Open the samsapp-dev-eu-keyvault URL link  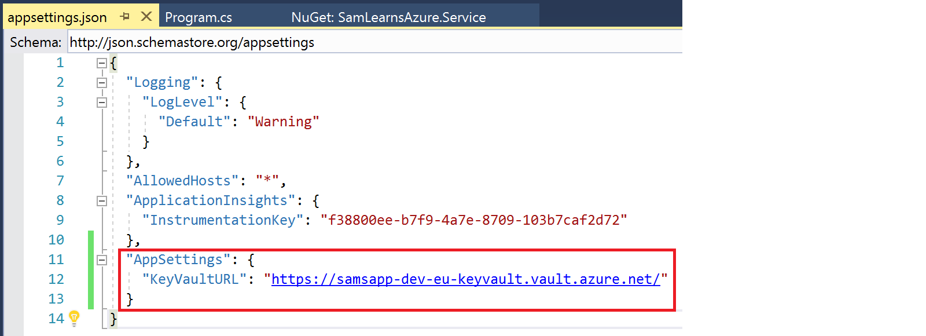point(465,279)
